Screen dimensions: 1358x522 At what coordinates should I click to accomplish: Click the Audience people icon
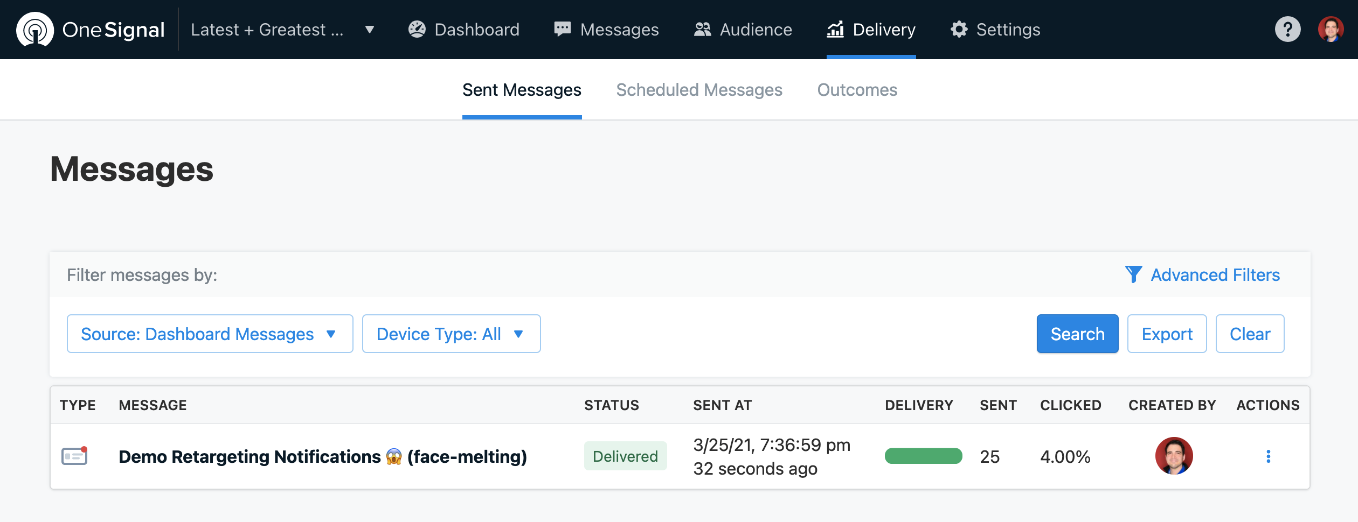click(x=703, y=30)
